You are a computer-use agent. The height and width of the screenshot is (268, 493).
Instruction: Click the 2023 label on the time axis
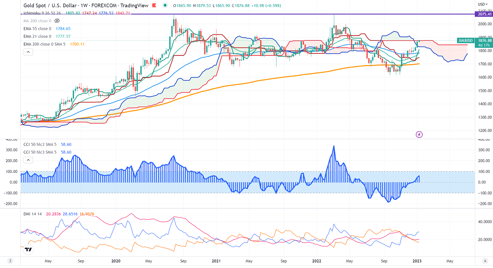coord(417,261)
